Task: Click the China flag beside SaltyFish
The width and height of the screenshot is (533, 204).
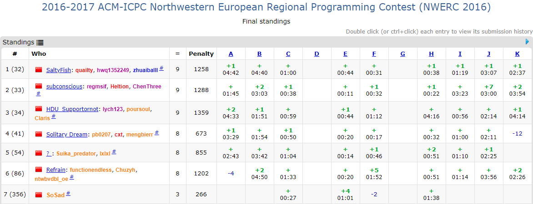Action: [x=39, y=70]
